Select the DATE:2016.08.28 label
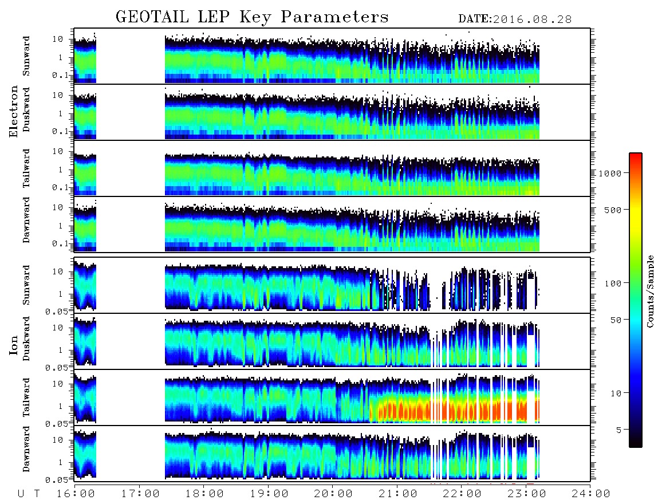654x504 pixels. [515, 19]
